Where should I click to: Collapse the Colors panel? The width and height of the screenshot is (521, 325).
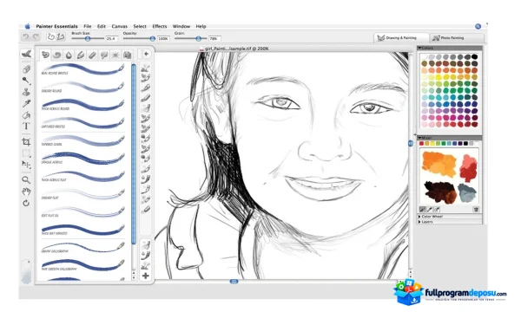pyautogui.click(x=419, y=48)
